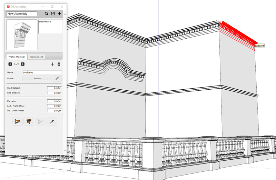Click the Start Setback value field
The height and width of the screenshot is (180, 276).
54,88
